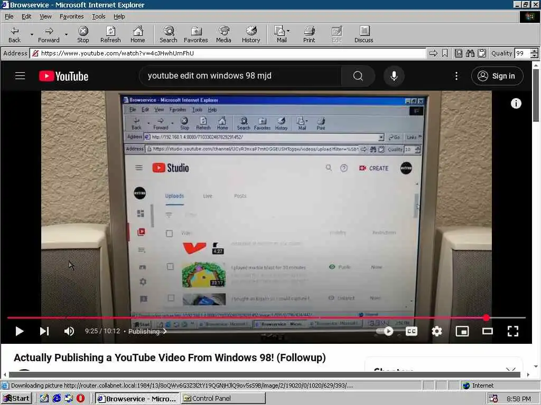Go back using the Back toolbar button

coord(14,34)
